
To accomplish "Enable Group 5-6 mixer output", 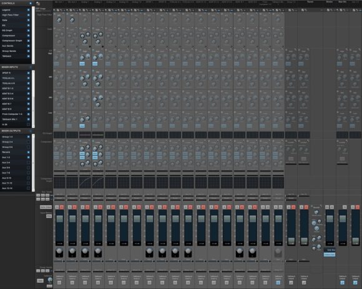I will pyautogui.click(x=28, y=147).
